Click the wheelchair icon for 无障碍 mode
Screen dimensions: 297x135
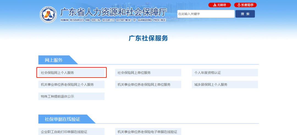coord(215,5)
